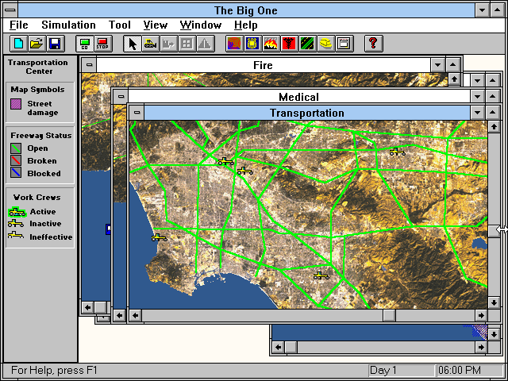Open the fire flames center icon
The width and height of the screenshot is (508, 381).
coord(271,44)
